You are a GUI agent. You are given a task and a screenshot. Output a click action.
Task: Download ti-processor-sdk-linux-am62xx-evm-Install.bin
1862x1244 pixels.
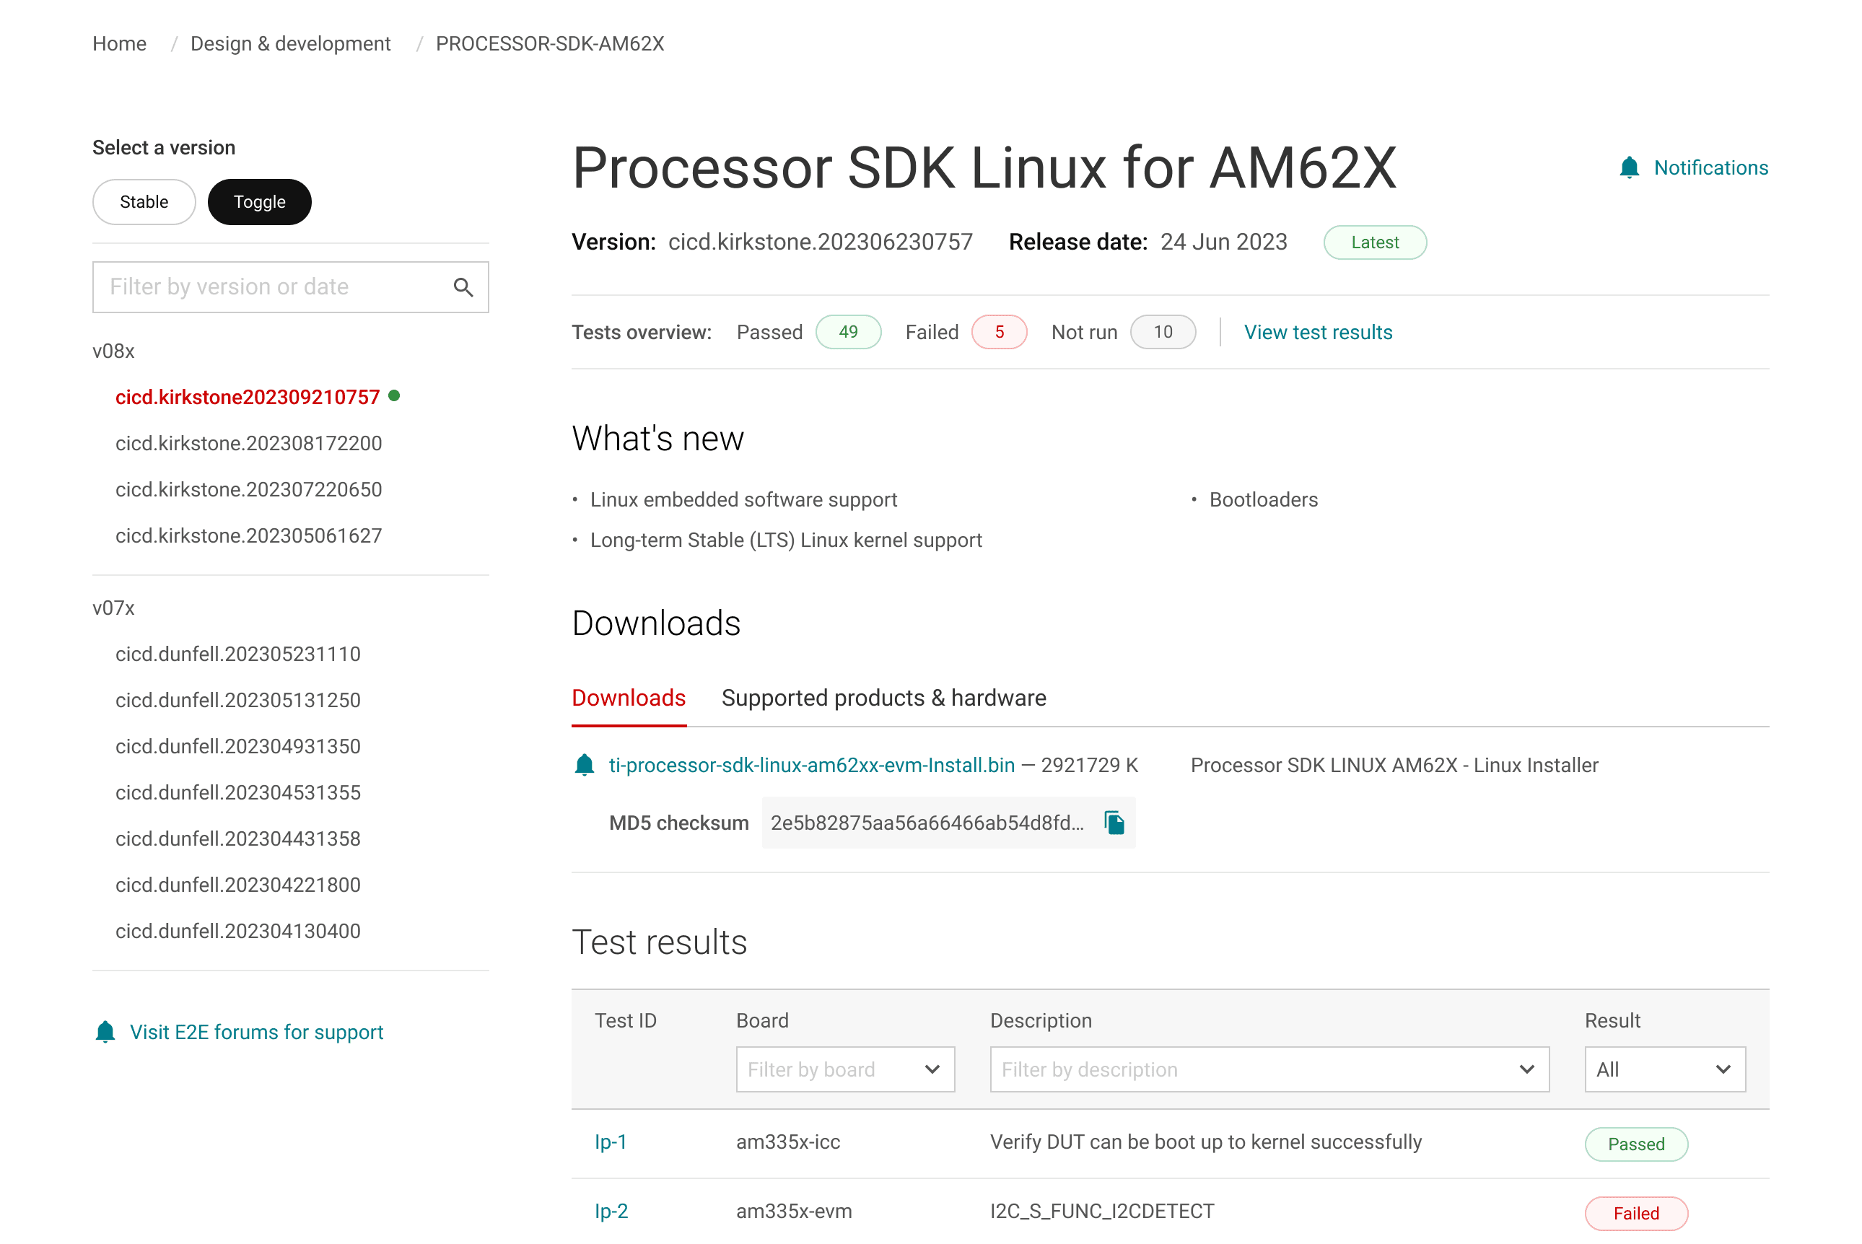[810, 765]
